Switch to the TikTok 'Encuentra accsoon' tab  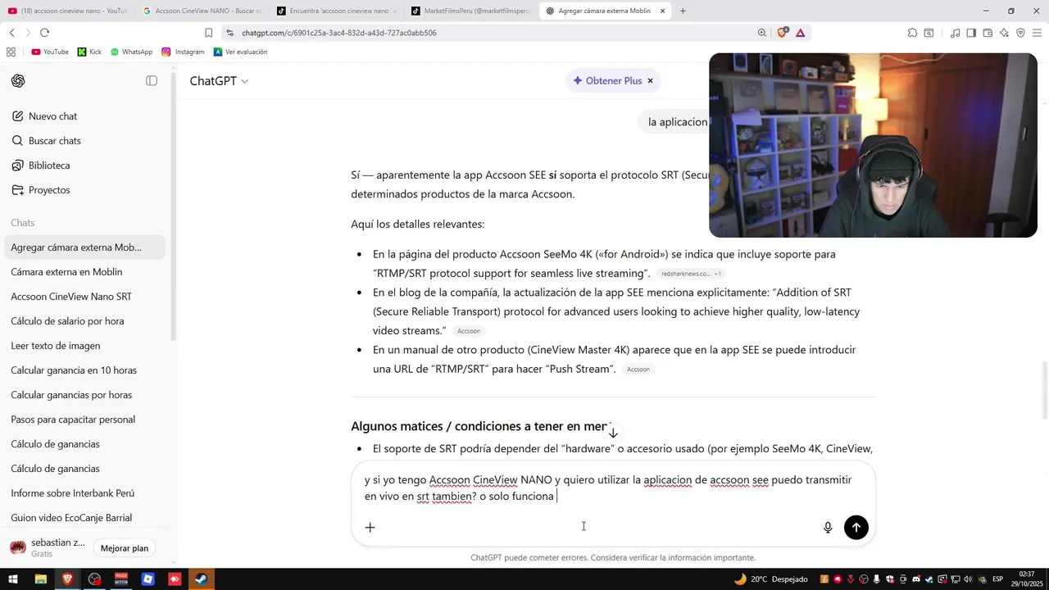[x=336, y=11]
